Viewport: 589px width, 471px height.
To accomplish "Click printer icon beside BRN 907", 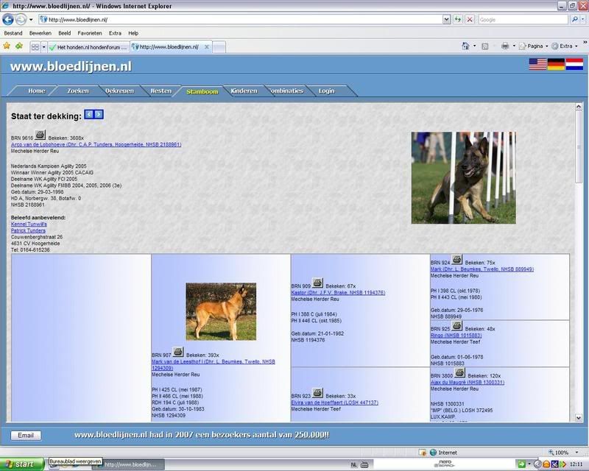I will point(178,353).
